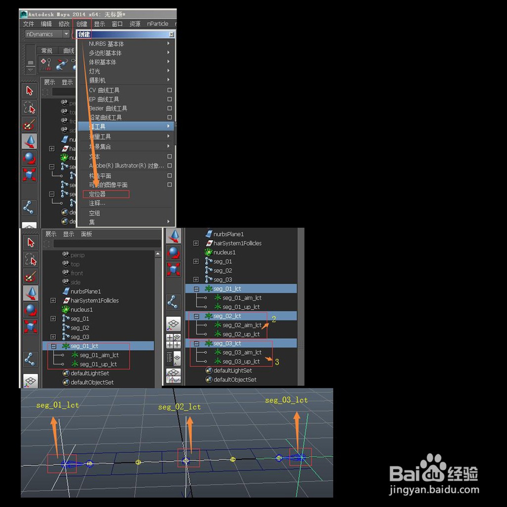Select seg_02_aim_lct in the outliner
The width and height of the screenshot is (507, 507).
pyautogui.click(x=241, y=325)
